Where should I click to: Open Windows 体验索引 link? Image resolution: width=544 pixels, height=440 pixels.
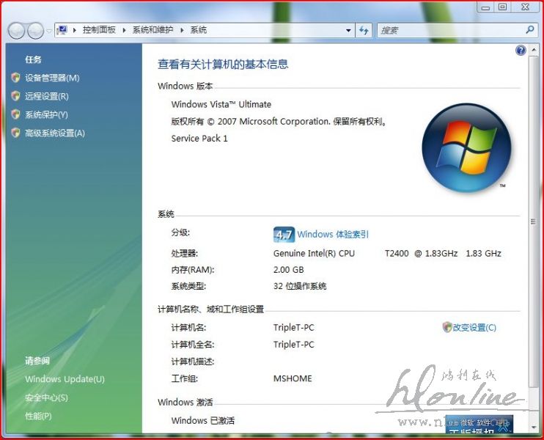(x=333, y=235)
